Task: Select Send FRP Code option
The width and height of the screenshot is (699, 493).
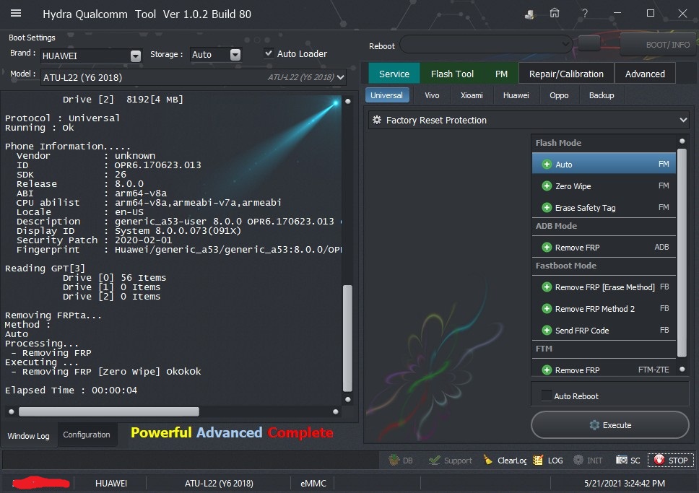Action: 604,330
